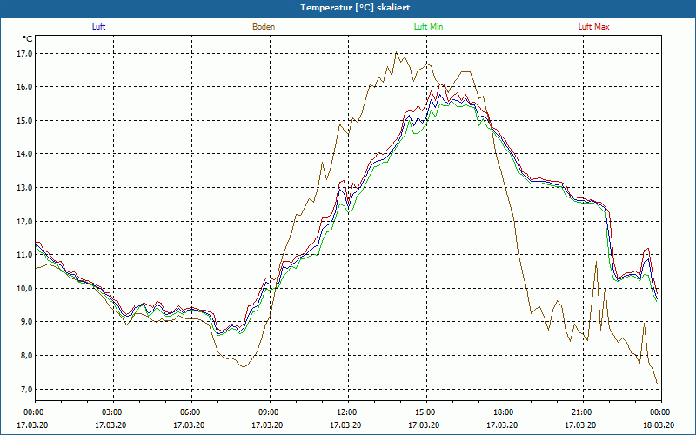Click the 18.03.20 date label

click(659, 425)
